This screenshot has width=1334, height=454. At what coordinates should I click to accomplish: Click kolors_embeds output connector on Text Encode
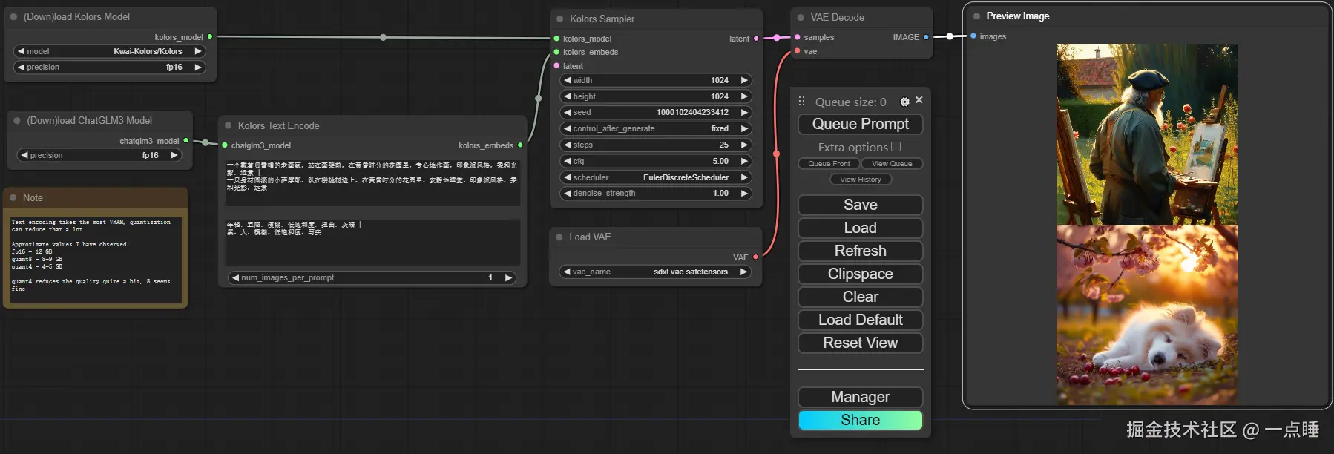point(520,145)
